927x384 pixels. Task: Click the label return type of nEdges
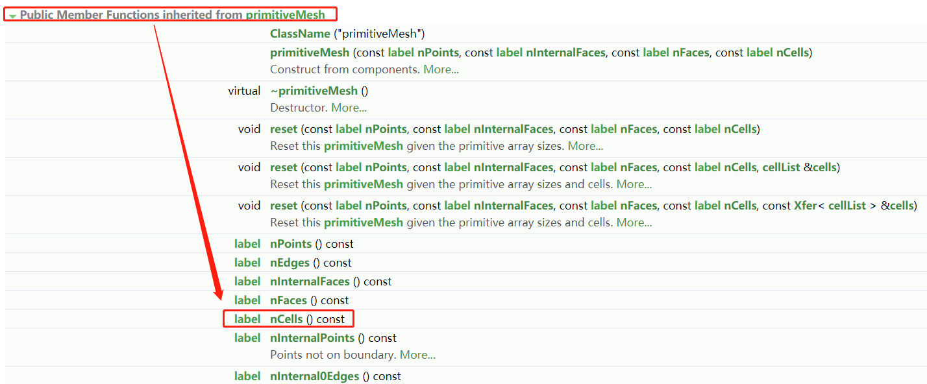247,263
